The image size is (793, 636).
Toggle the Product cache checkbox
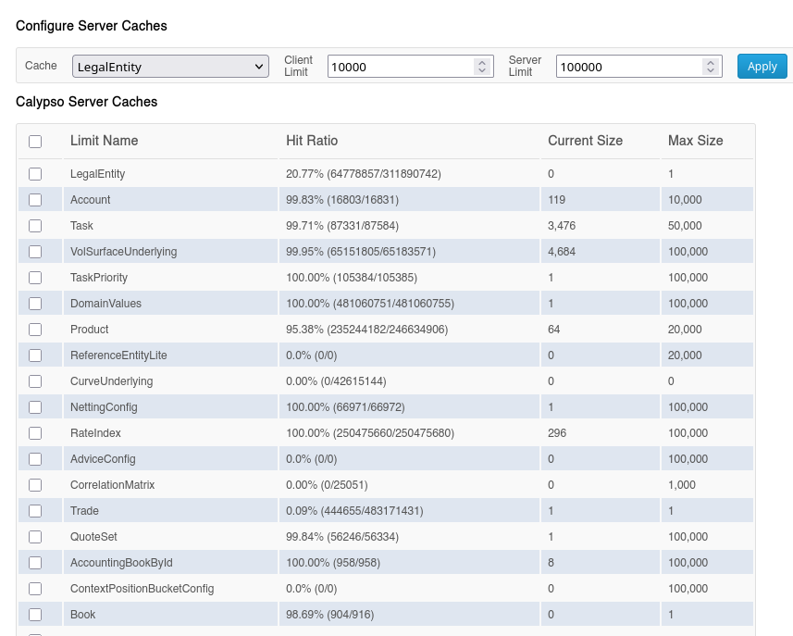[35, 329]
